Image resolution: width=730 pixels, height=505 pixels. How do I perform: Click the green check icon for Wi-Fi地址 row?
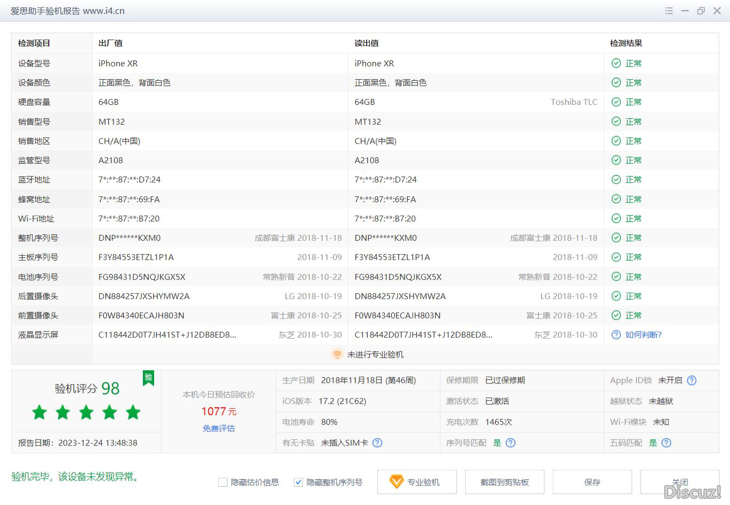point(616,218)
